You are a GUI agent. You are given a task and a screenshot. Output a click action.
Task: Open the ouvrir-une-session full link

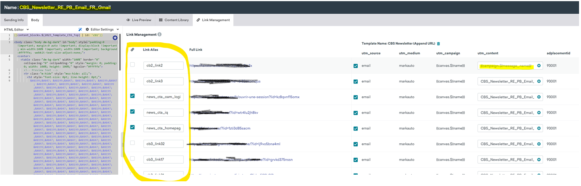244,97
